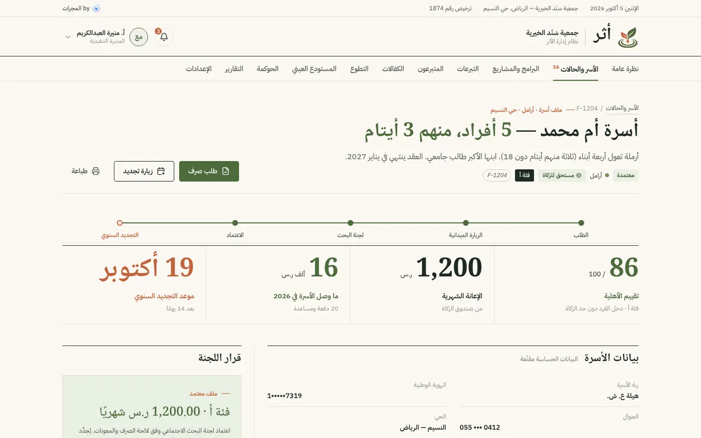Open the التبرعات tab
The image size is (701, 438).
pos(468,69)
